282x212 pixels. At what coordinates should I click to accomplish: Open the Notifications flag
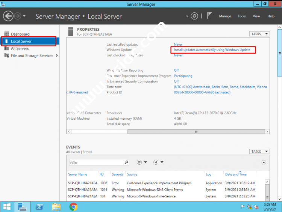coord(209,16)
